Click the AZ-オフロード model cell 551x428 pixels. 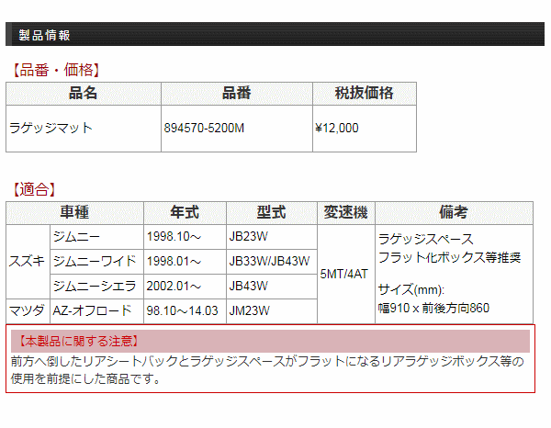coord(94,310)
